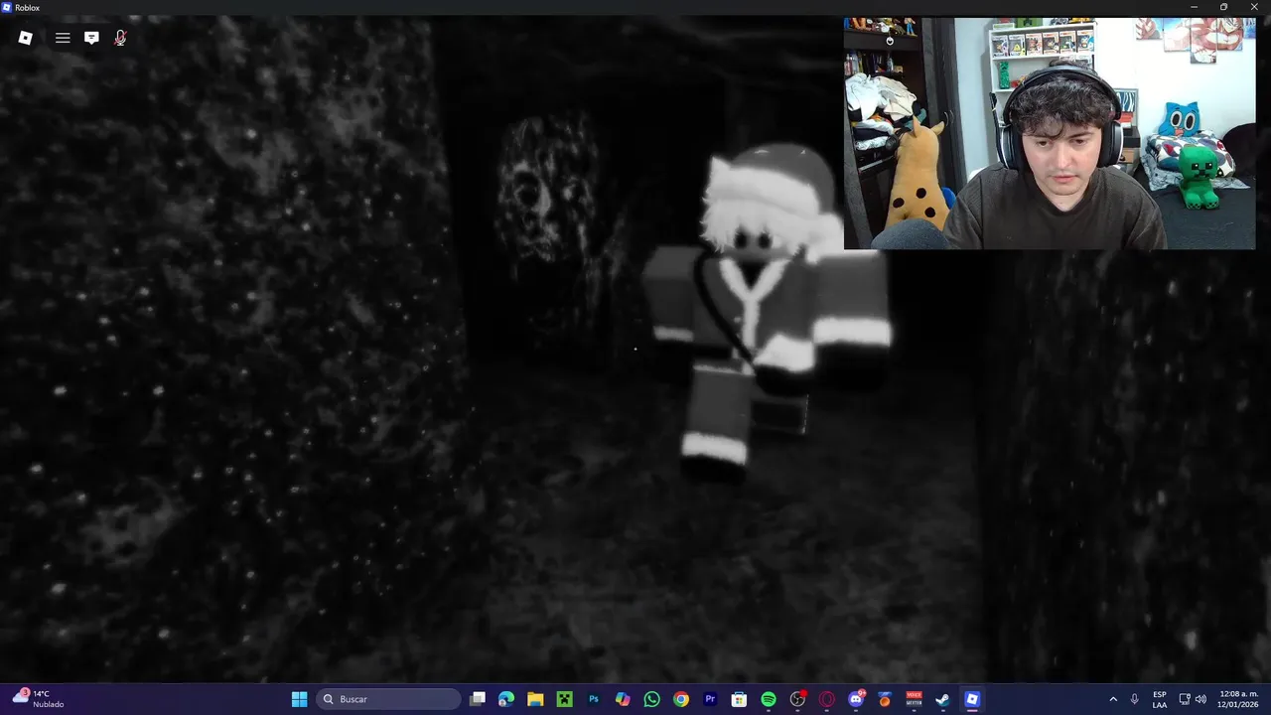Viewport: 1271px width, 715px height.
Task: Open the Minecraft creeper icon in taskbar
Action: 564,699
